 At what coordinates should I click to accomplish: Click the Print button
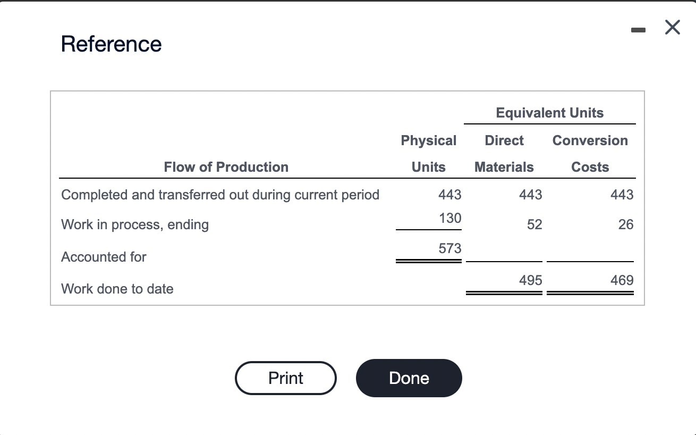click(285, 378)
